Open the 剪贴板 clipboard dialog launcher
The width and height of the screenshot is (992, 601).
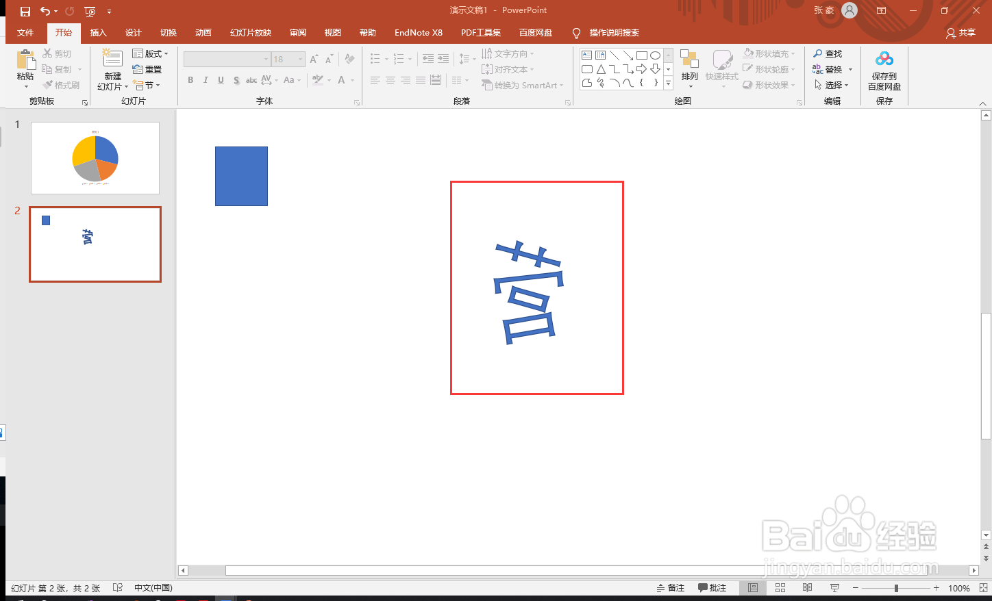(85, 103)
